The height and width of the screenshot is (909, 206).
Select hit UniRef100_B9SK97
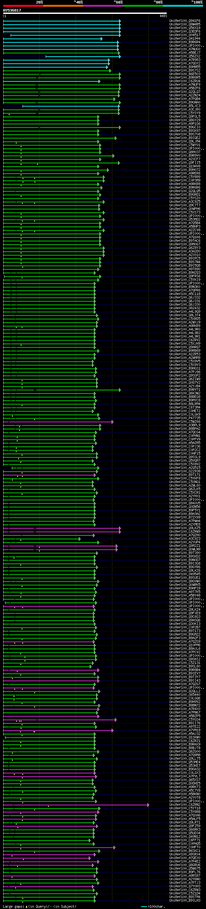click(185, 131)
